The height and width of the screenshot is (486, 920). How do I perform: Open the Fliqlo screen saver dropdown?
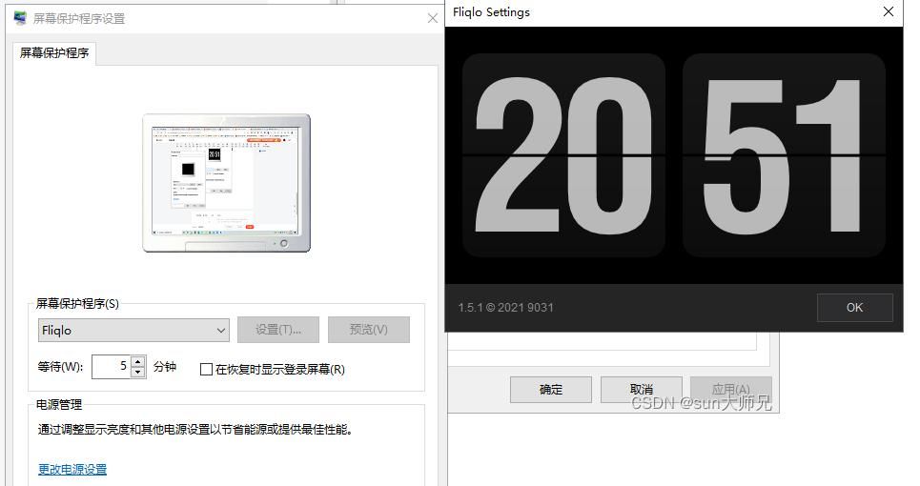click(x=133, y=330)
